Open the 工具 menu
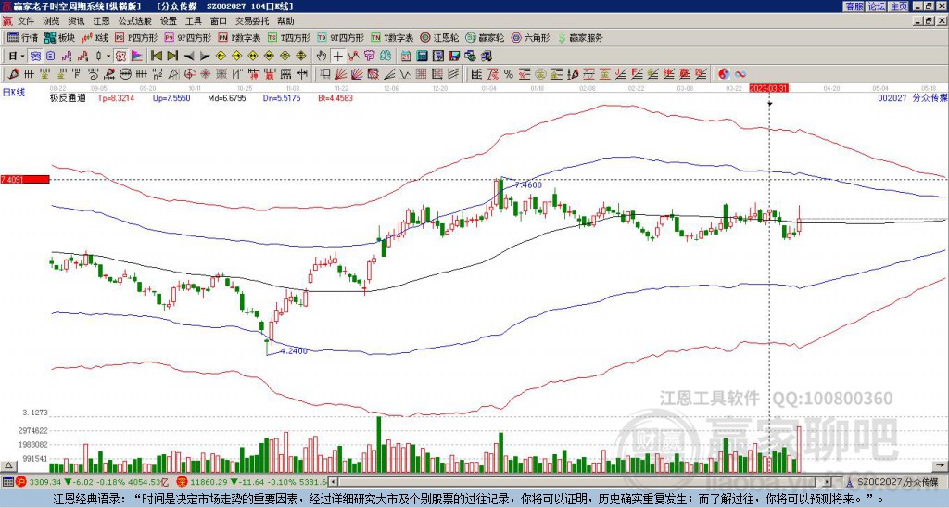949x508 pixels. 193,21
